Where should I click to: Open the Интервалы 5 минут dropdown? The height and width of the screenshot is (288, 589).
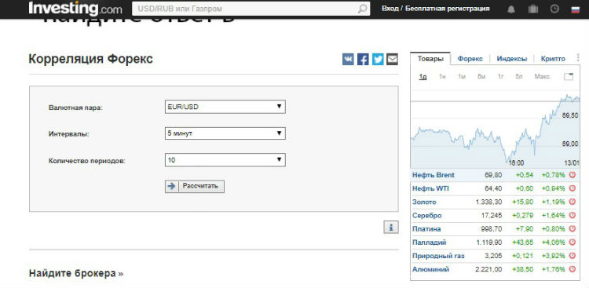click(x=225, y=133)
